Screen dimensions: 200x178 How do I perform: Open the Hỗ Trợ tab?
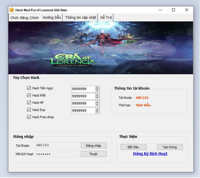tap(106, 18)
